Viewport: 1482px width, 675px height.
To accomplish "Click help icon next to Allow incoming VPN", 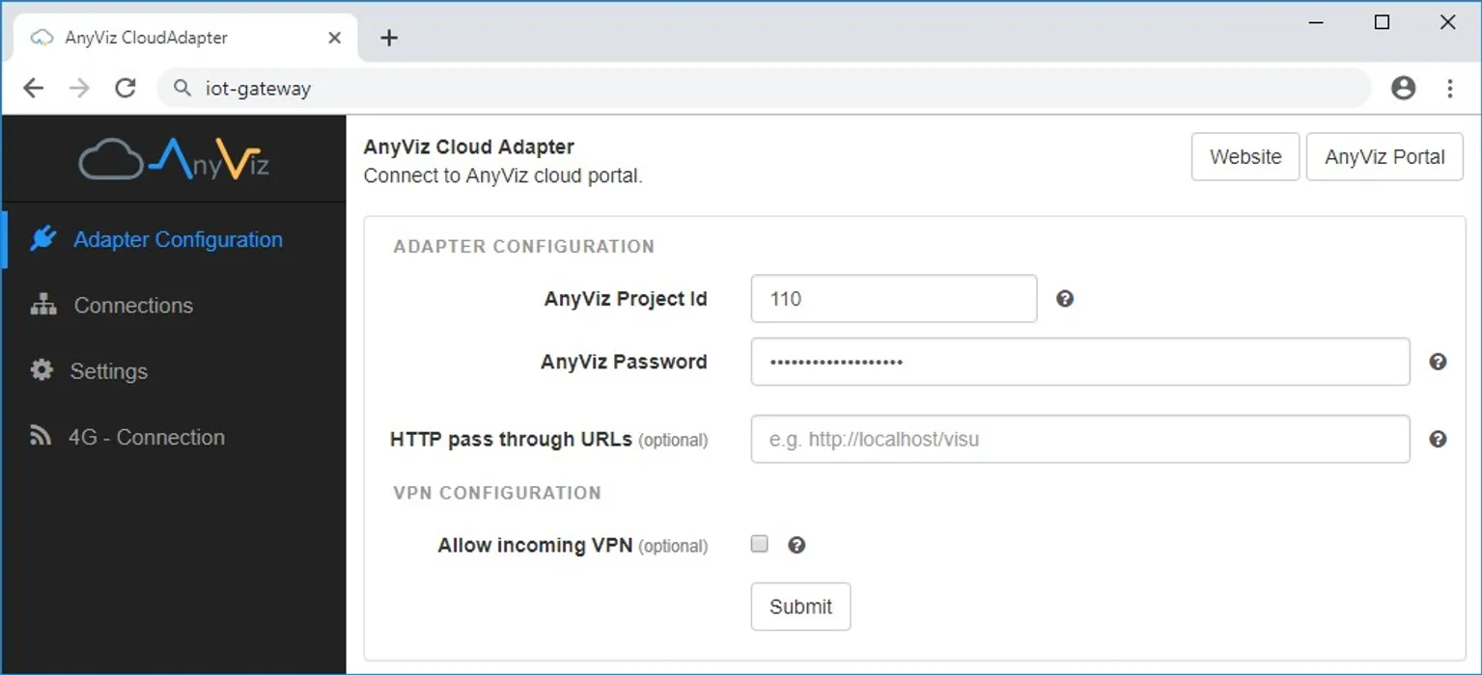I will pos(797,545).
